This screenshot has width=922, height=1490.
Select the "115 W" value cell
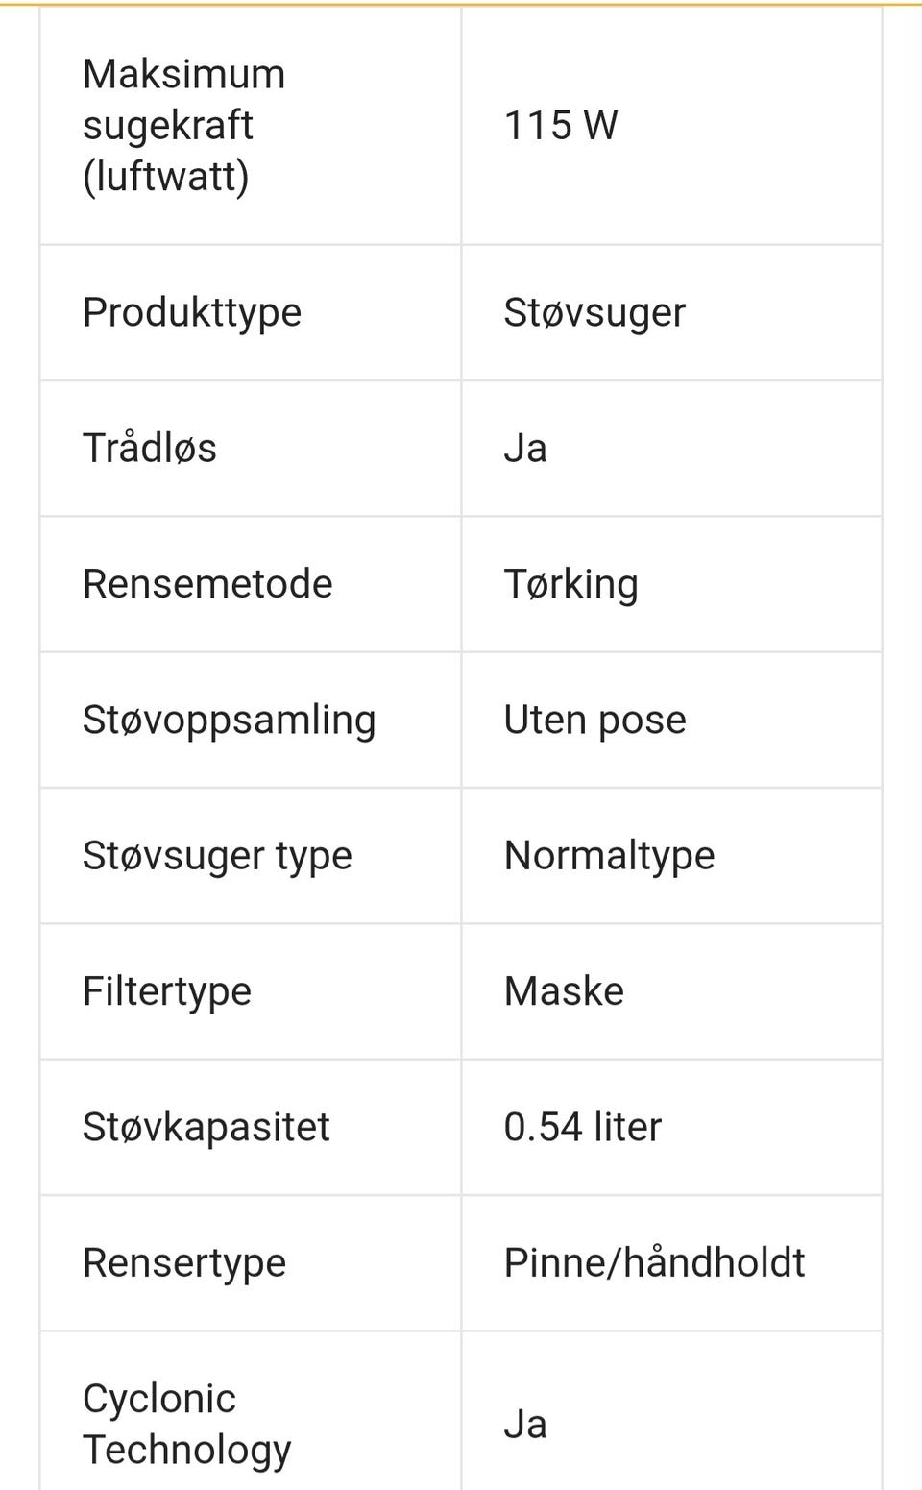pyautogui.click(x=561, y=126)
